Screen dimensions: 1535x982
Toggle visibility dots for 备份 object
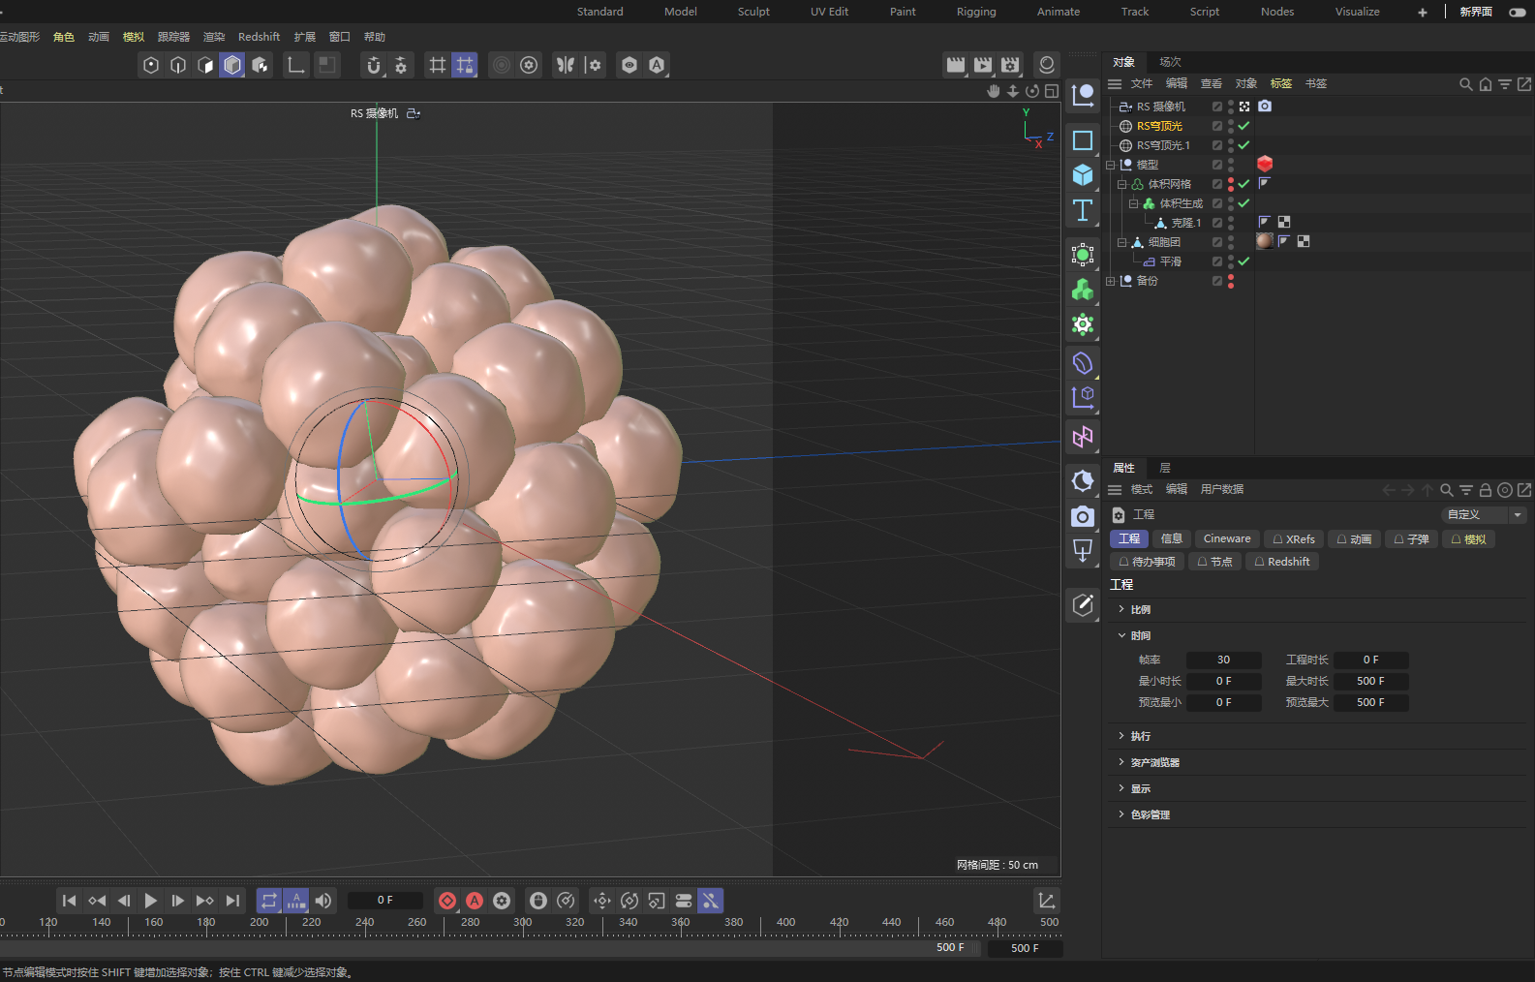point(1231,281)
